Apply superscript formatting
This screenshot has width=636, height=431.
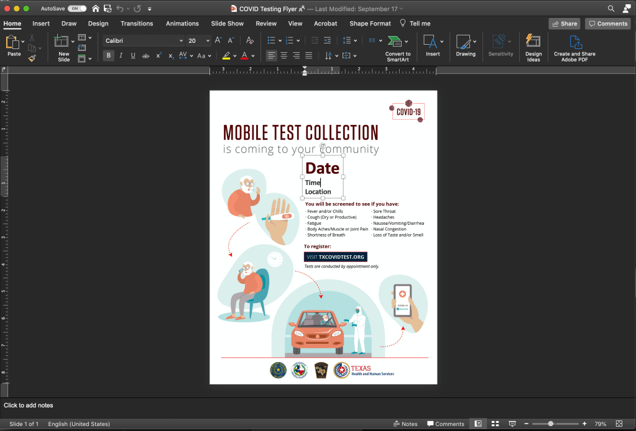click(159, 55)
